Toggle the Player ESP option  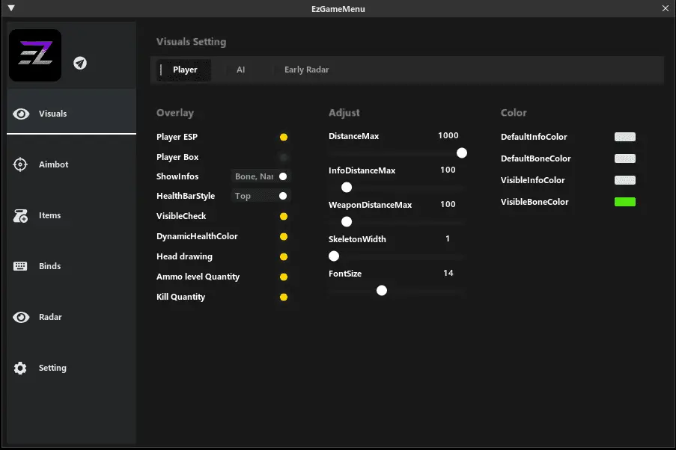tap(284, 138)
